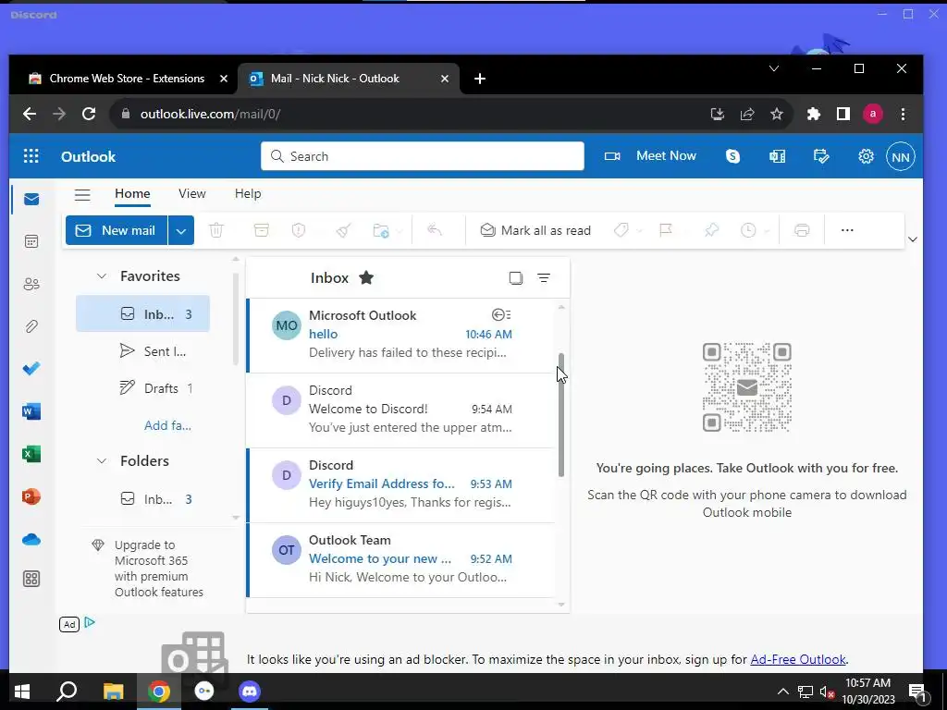Bookmark this page with Chrome star

click(x=777, y=114)
